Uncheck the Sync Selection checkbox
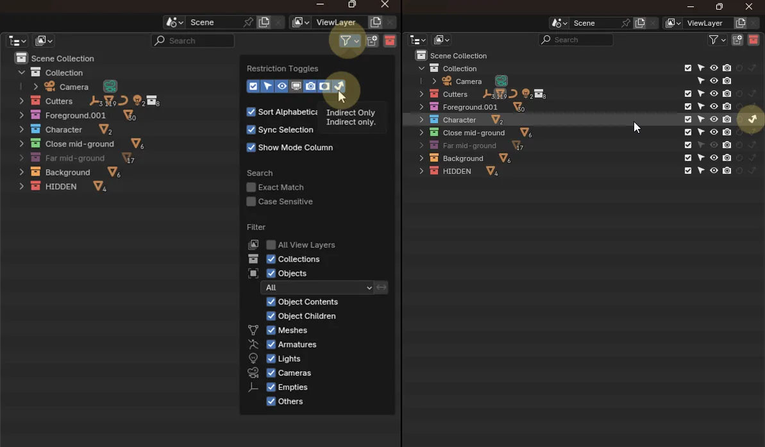Screen dimensions: 765x447 click(251, 130)
